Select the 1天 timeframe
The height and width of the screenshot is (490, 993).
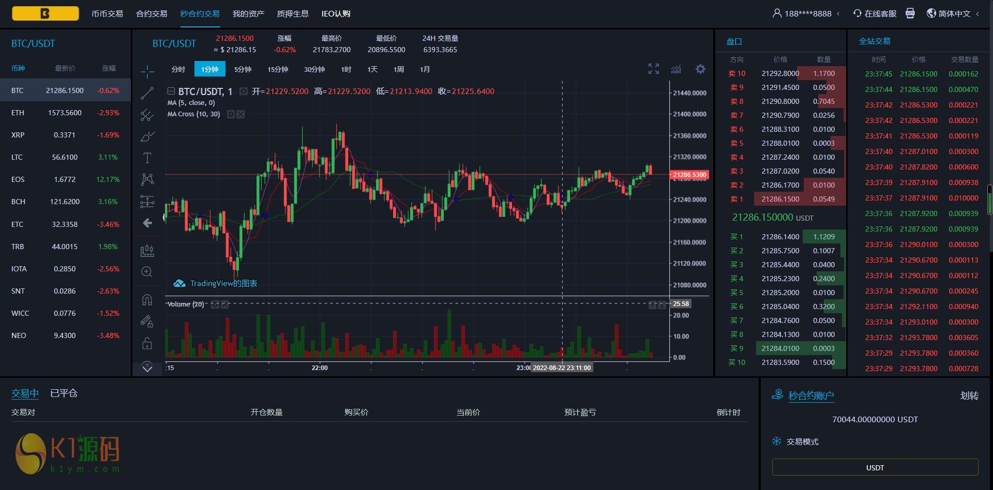pyautogui.click(x=372, y=69)
